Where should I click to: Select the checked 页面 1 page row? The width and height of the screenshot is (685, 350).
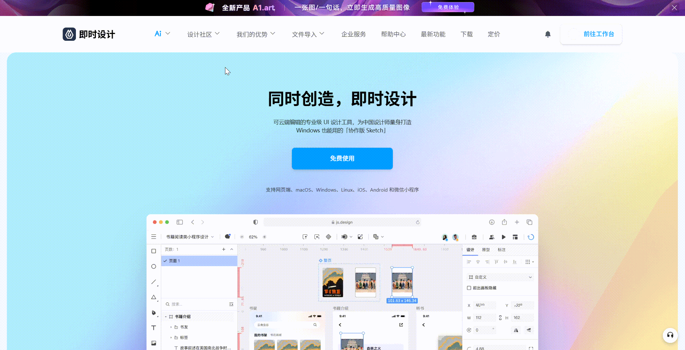coord(199,261)
